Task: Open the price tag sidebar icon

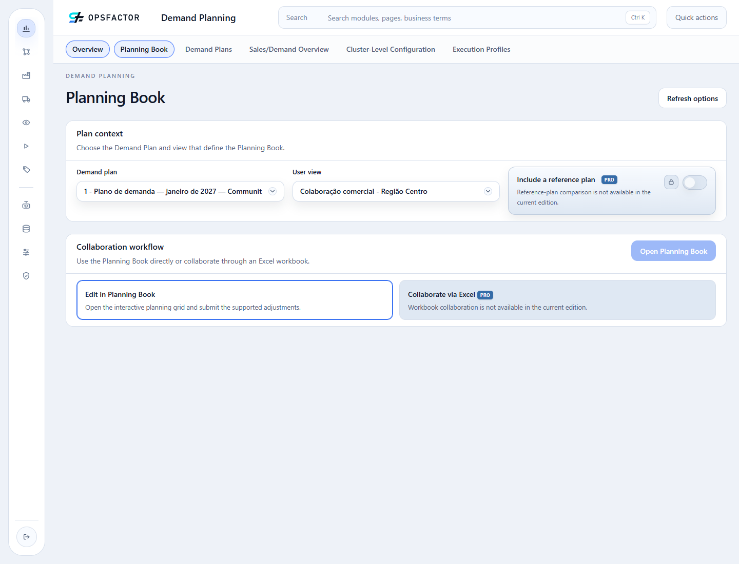Action: click(x=26, y=170)
